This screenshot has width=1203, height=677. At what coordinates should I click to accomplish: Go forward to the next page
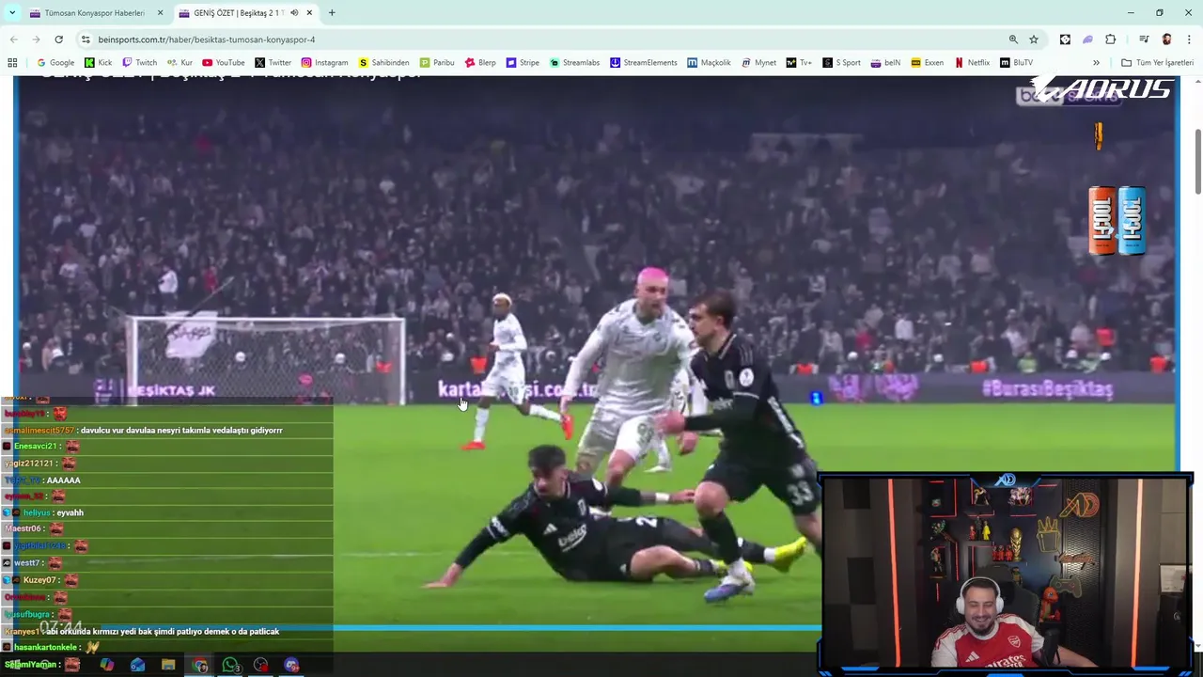coord(36,39)
